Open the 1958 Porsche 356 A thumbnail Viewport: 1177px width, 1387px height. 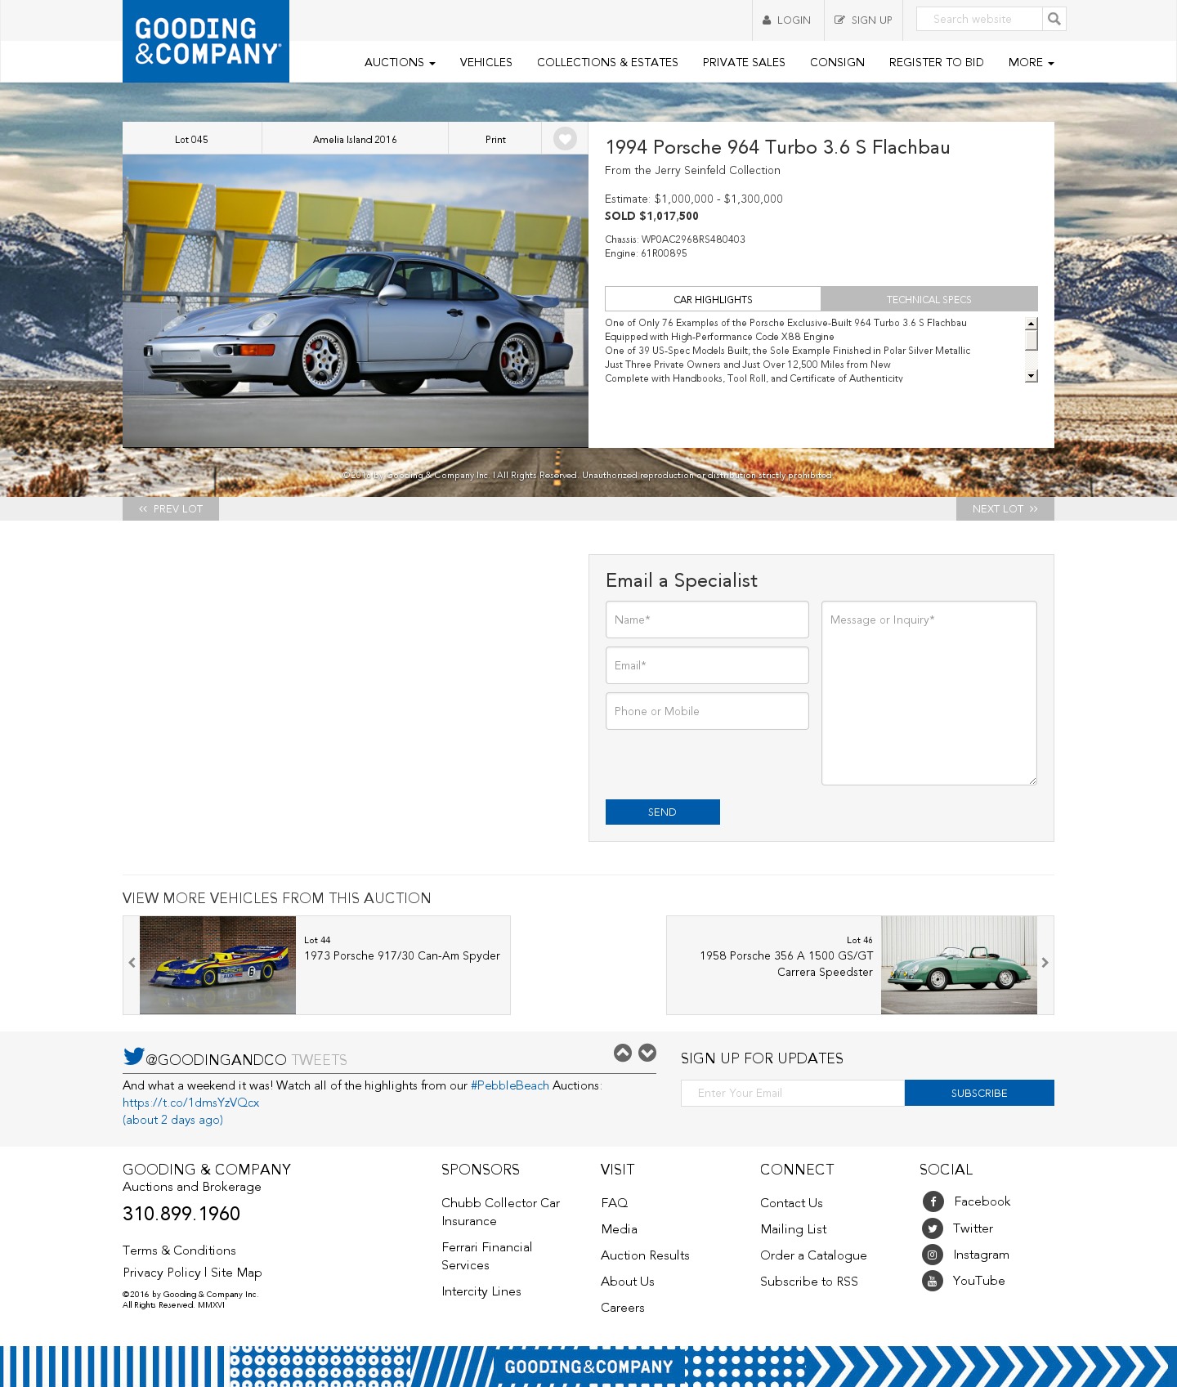pyautogui.click(x=959, y=965)
